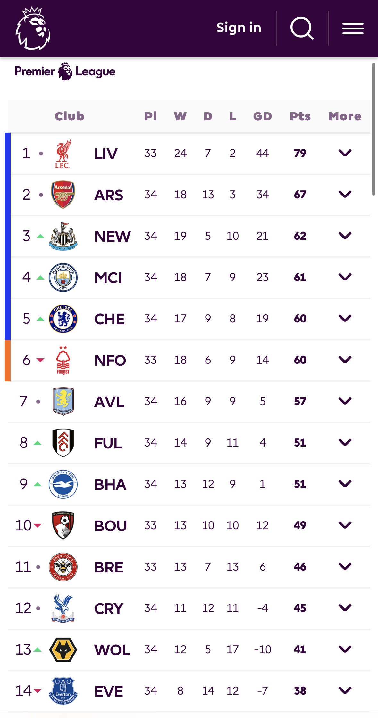
Task: Expand the BOU row details
Action: tap(345, 525)
